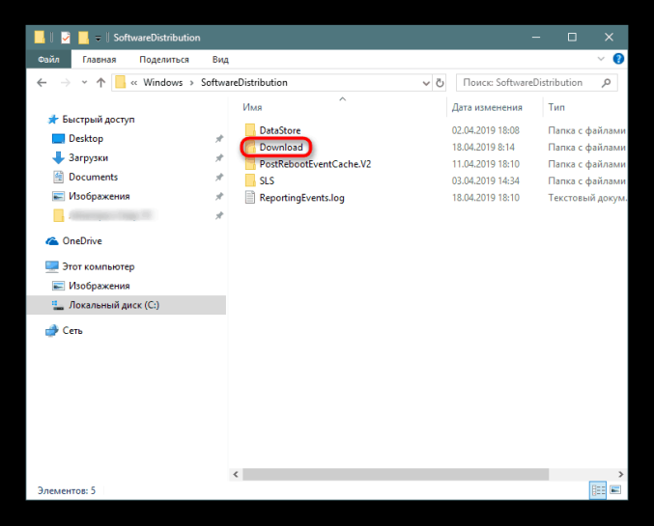654x526 pixels.
Task: Go up one folder level
Action: (100, 83)
